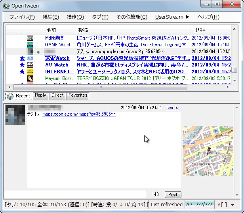The image size is (244, 213).
Task: Click the star icon on INTERNET row
Action: coord(22,72)
